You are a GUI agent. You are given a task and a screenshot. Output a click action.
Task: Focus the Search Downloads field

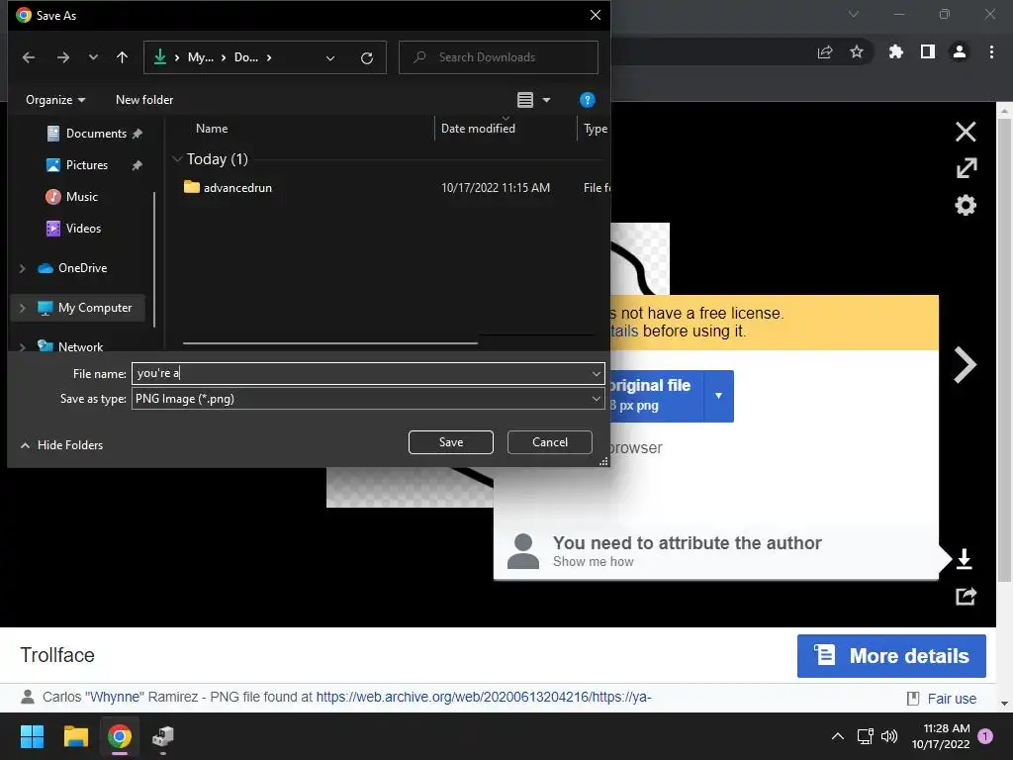(499, 57)
